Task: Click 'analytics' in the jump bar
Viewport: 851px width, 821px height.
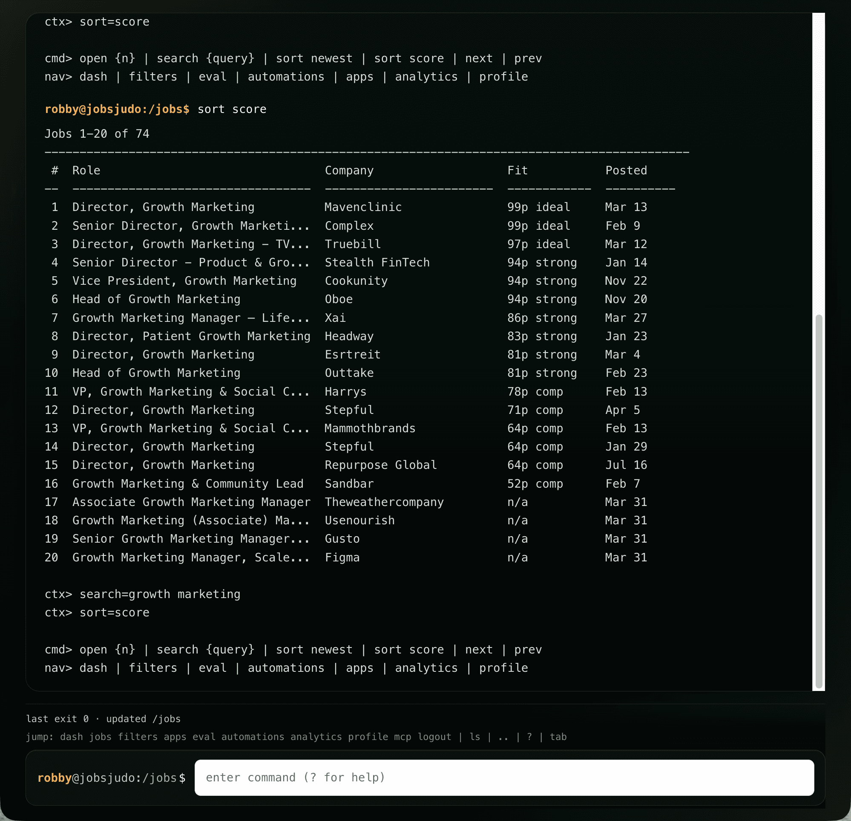Action: (x=316, y=737)
